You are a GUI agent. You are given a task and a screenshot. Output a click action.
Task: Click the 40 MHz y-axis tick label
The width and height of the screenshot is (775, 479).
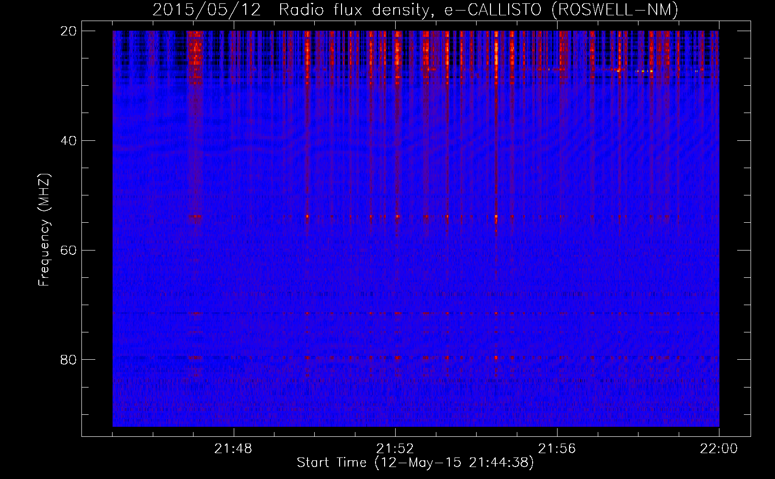[68, 141]
